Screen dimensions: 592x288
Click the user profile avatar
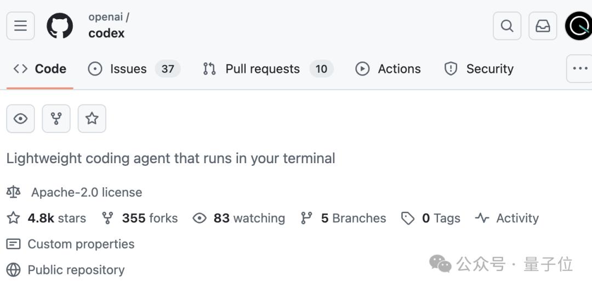(579, 26)
